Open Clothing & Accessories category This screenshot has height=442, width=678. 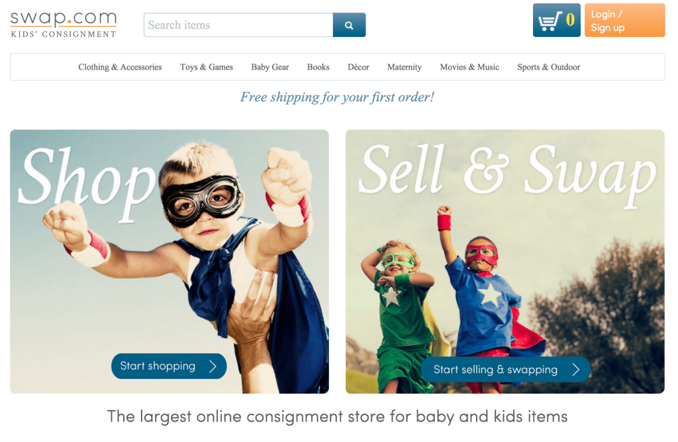120,67
